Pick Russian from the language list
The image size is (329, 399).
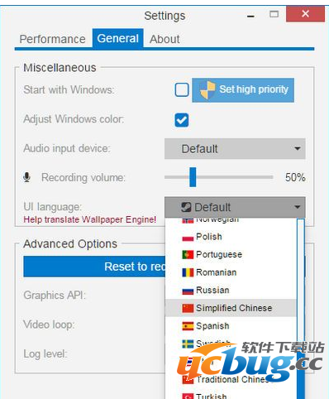click(x=231, y=291)
